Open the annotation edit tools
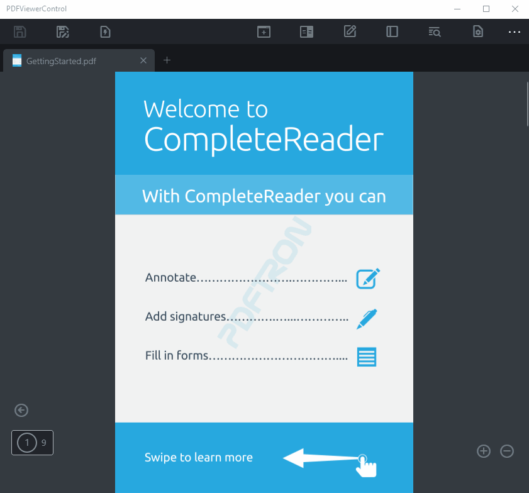 [350, 31]
